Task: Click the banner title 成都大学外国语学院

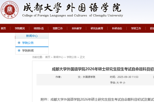Action: 72,8
